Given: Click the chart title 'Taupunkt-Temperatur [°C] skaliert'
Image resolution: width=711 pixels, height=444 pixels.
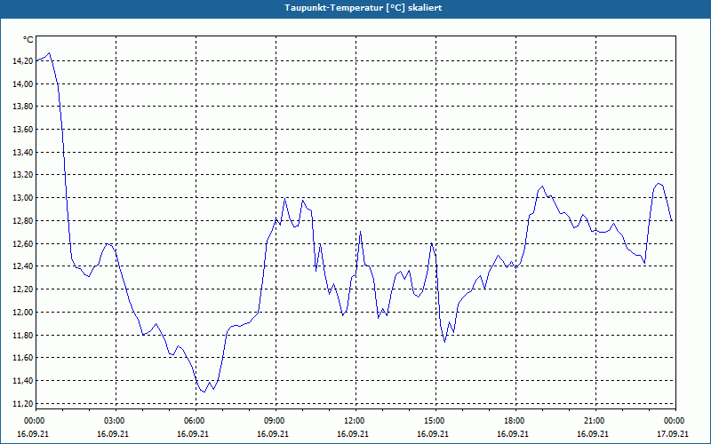Looking at the screenshot, I should coord(363,8).
